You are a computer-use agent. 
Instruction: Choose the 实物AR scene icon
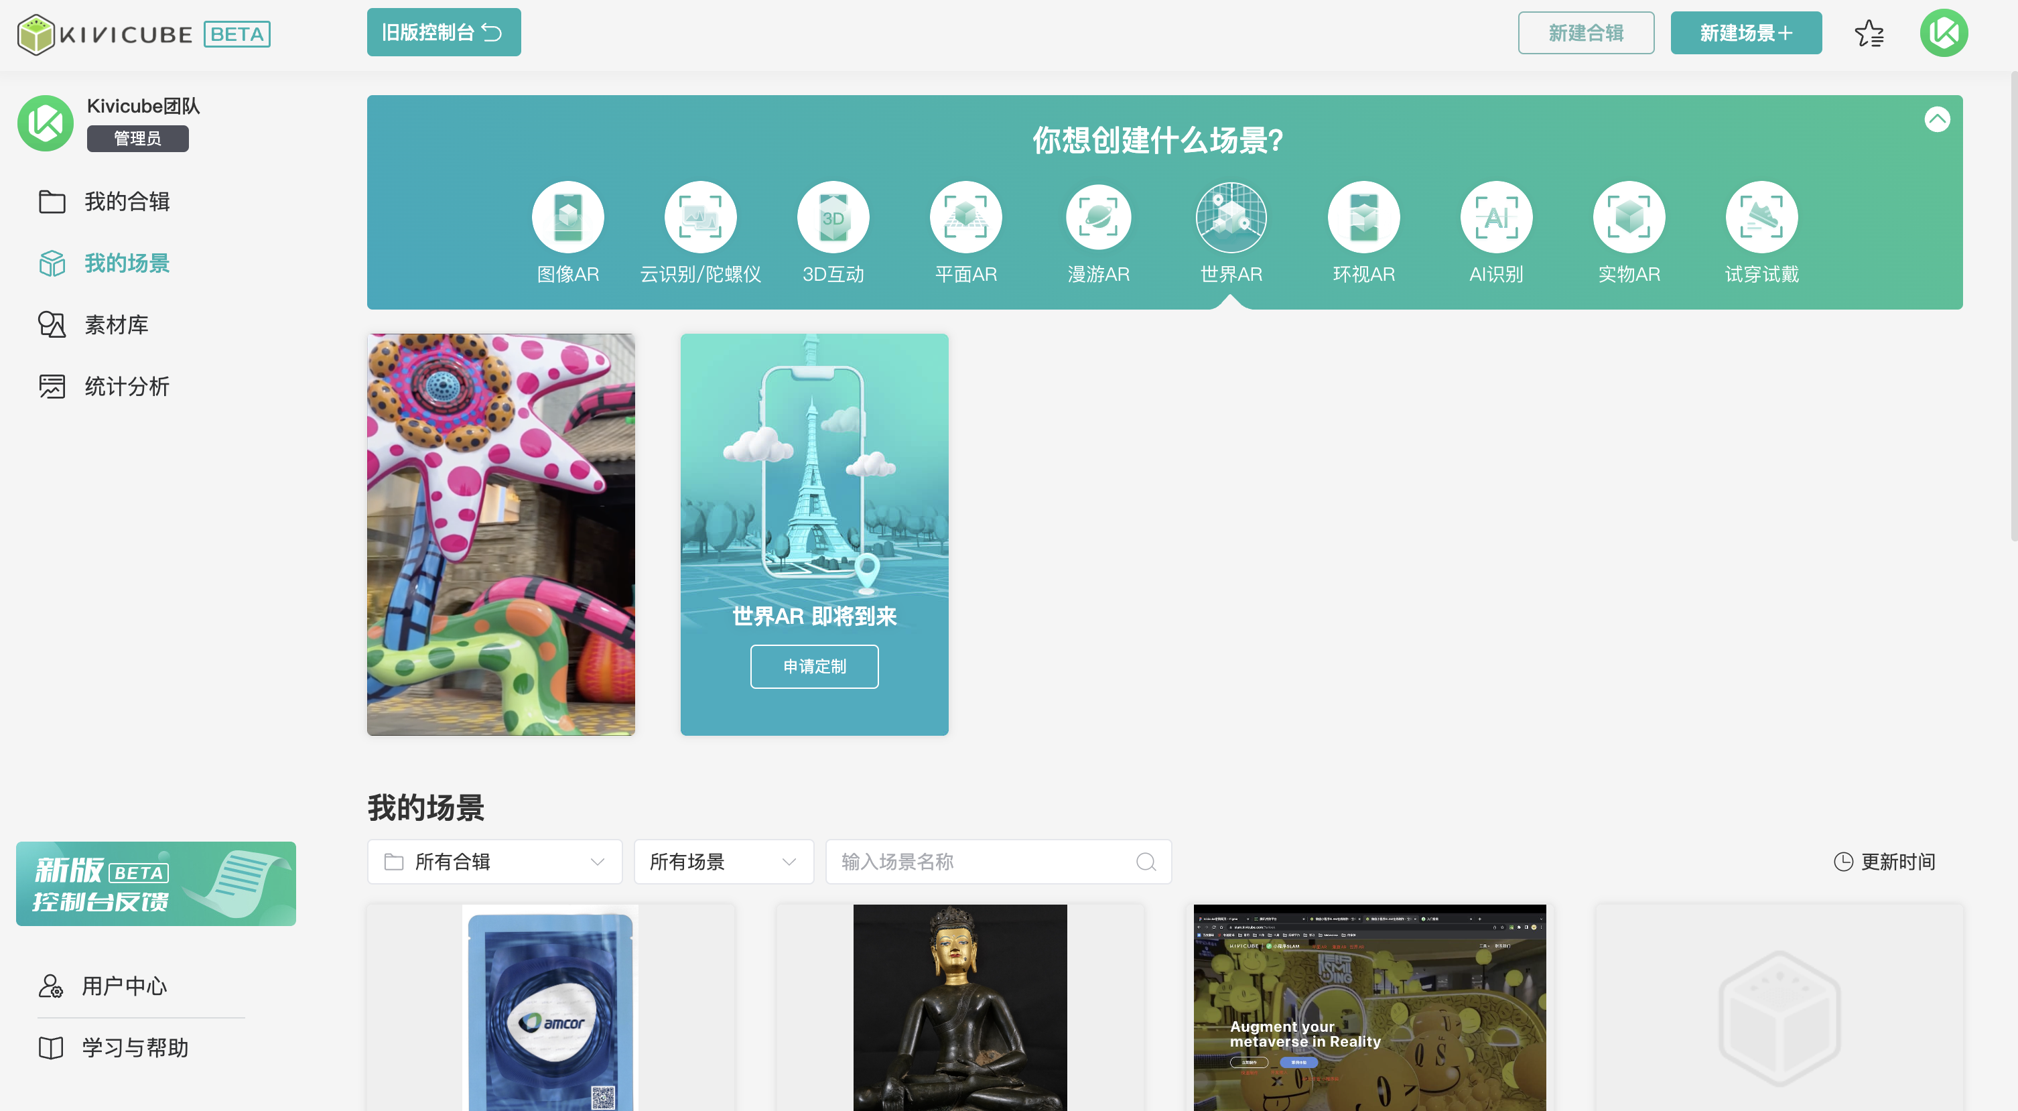1628,217
